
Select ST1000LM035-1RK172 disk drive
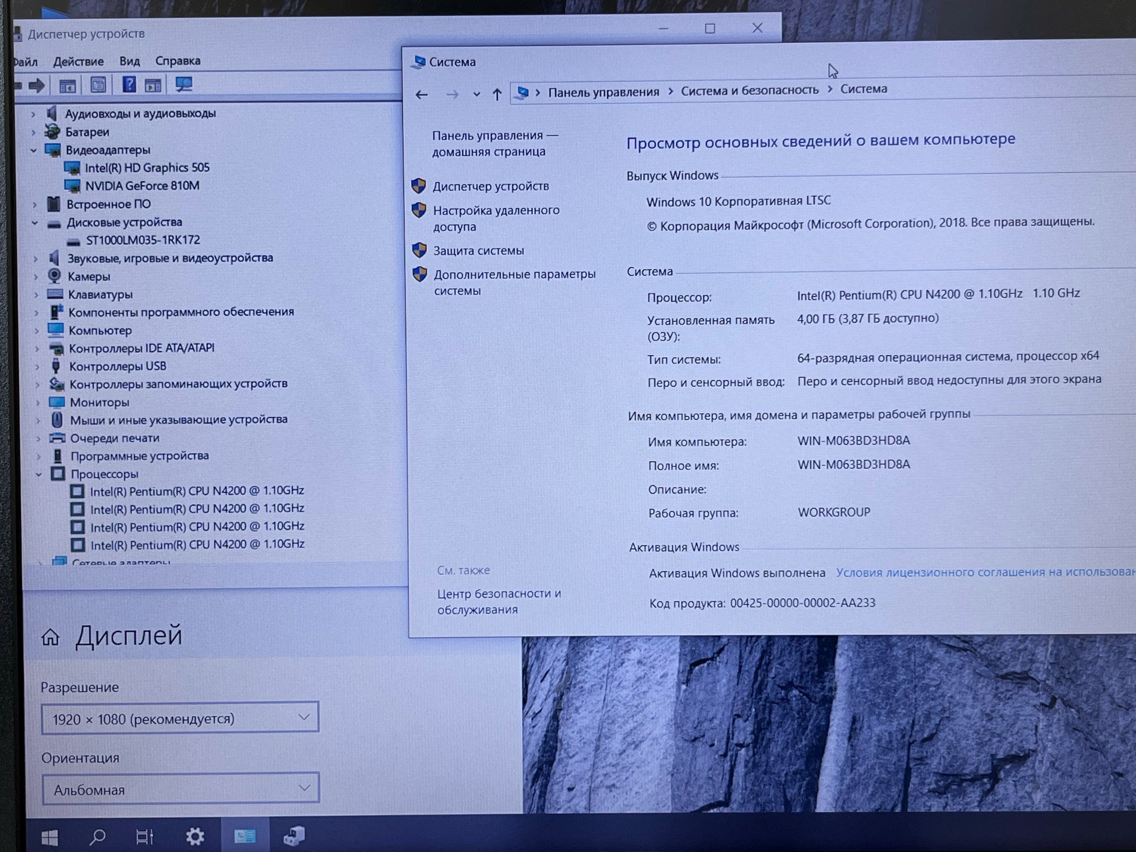pos(143,240)
